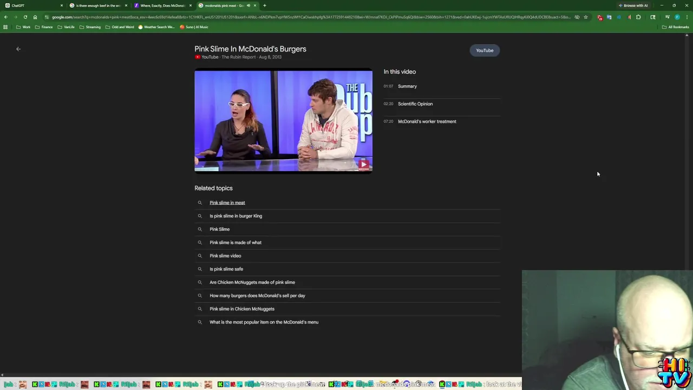693x390 pixels.
Task: Click search icon beside 'Pink slime in meat'
Action: (x=200, y=203)
